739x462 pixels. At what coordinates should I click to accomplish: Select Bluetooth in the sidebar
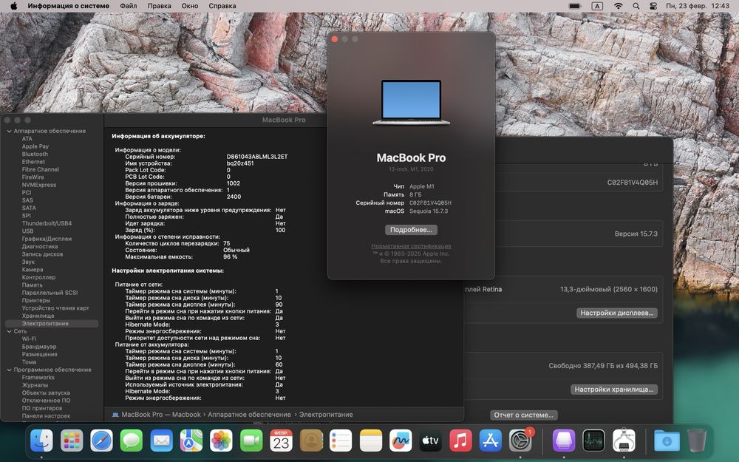(x=35, y=154)
